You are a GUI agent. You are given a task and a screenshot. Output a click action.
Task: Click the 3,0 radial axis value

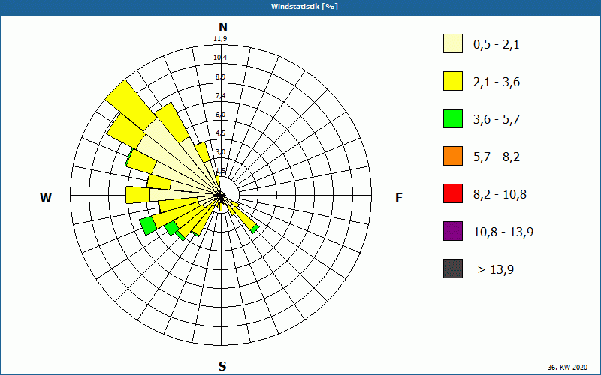(x=220, y=152)
